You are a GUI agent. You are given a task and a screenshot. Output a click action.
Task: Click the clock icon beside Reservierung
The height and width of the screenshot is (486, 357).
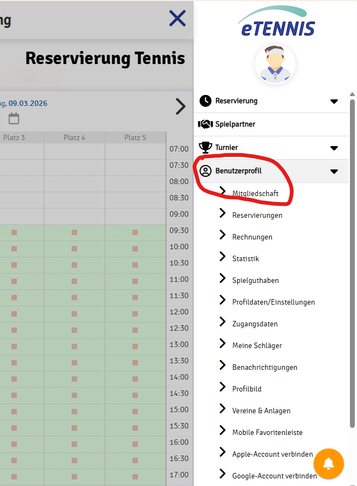point(206,101)
